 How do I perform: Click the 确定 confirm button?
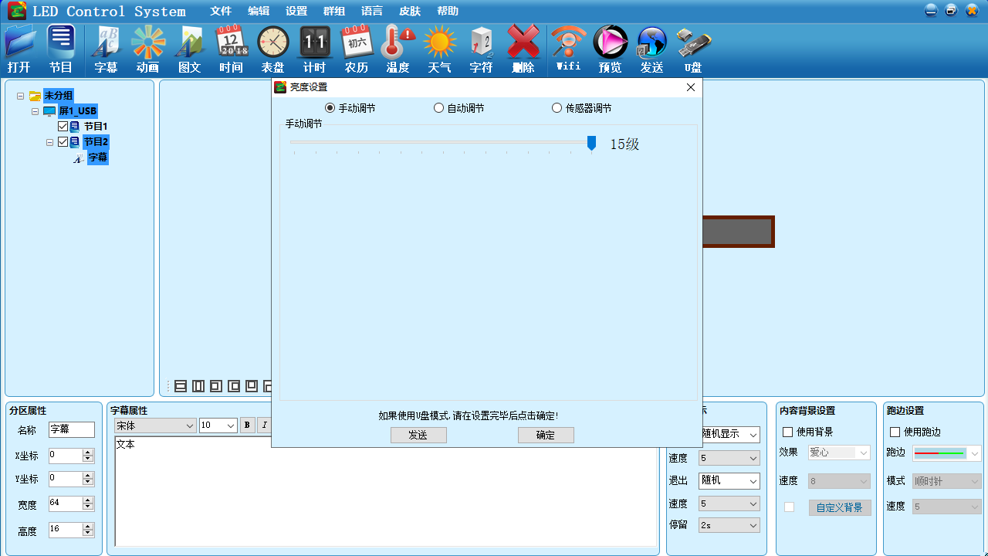[546, 435]
